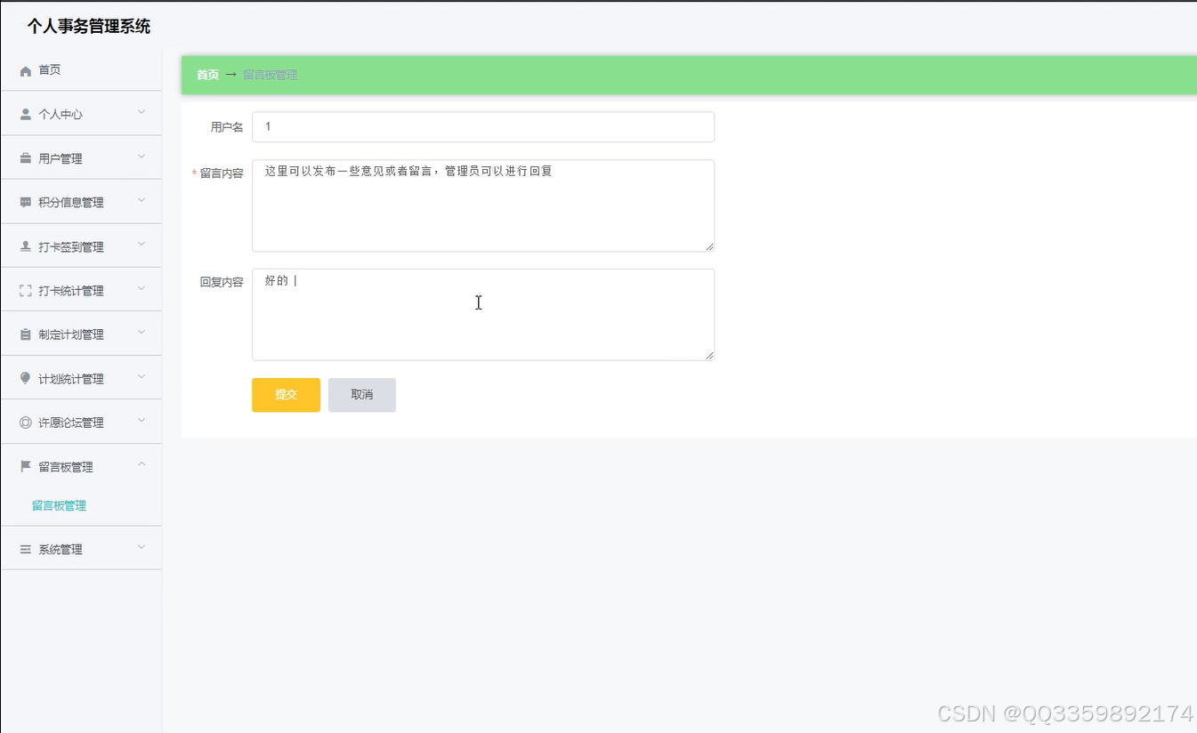Click the 留言内容 textarea resize handle
This screenshot has height=733, width=1197.
(x=709, y=246)
